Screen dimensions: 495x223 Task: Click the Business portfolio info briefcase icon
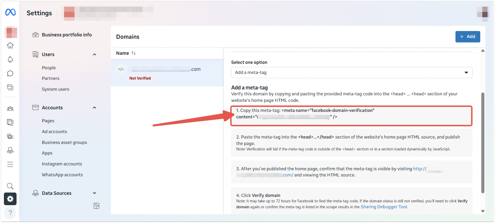click(x=36, y=35)
